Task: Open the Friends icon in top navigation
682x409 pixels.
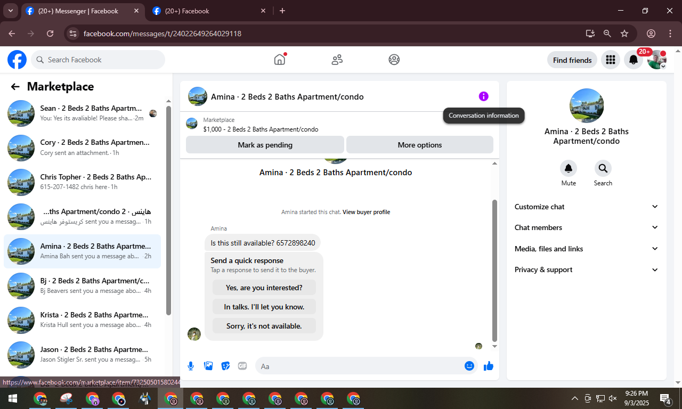Action: point(337,60)
